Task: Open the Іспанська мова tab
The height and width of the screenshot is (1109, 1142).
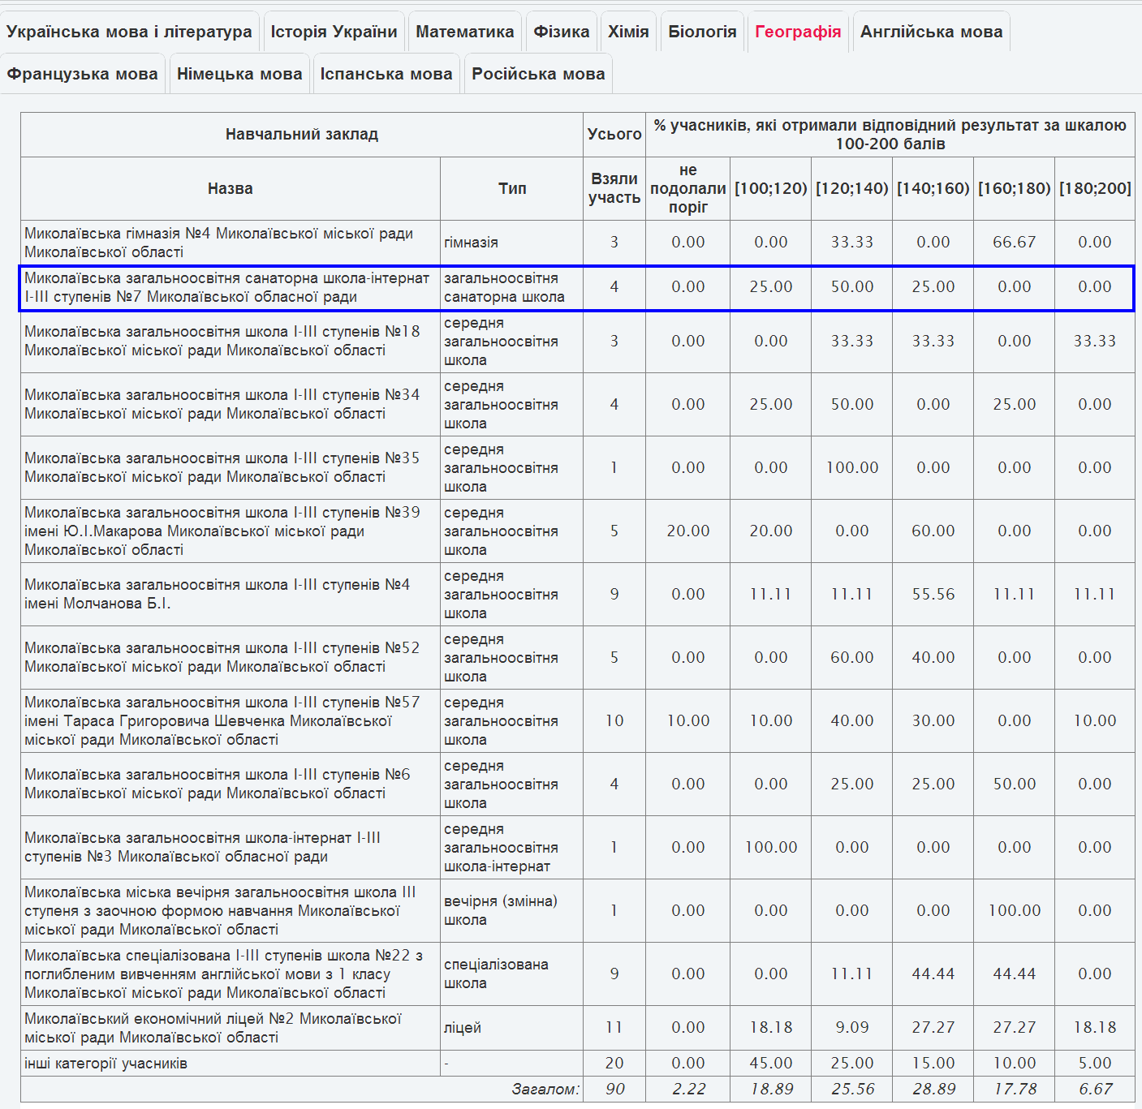Action: (x=386, y=74)
